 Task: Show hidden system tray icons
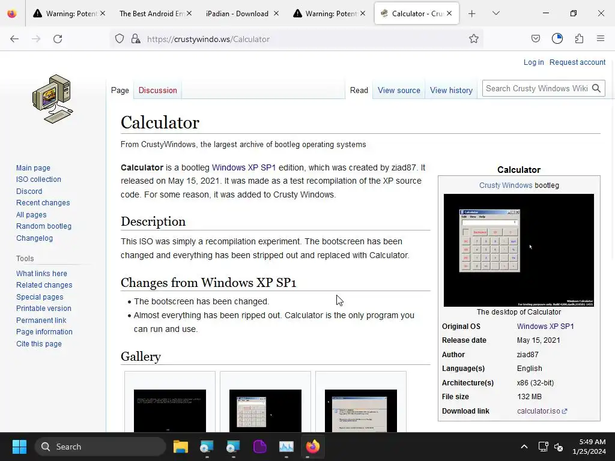click(524, 447)
